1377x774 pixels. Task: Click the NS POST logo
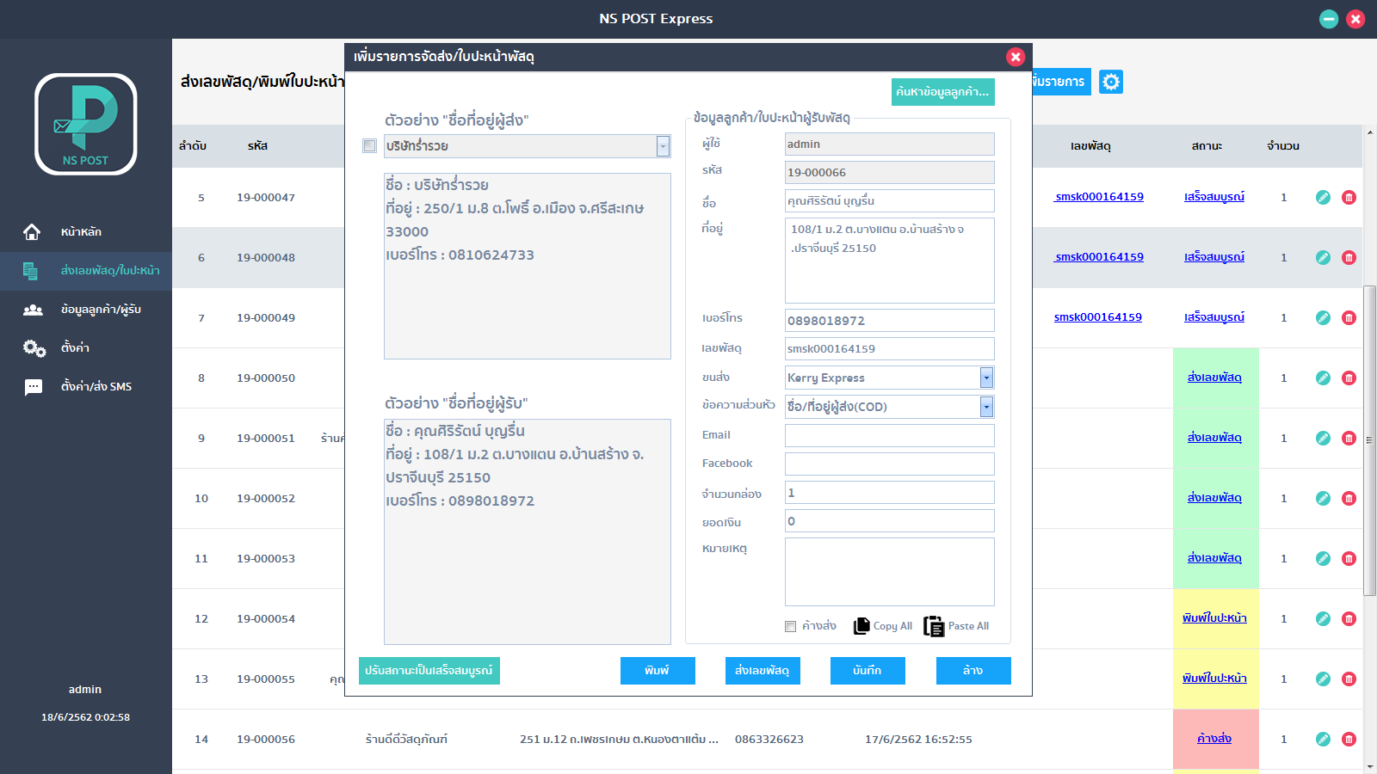86,124
